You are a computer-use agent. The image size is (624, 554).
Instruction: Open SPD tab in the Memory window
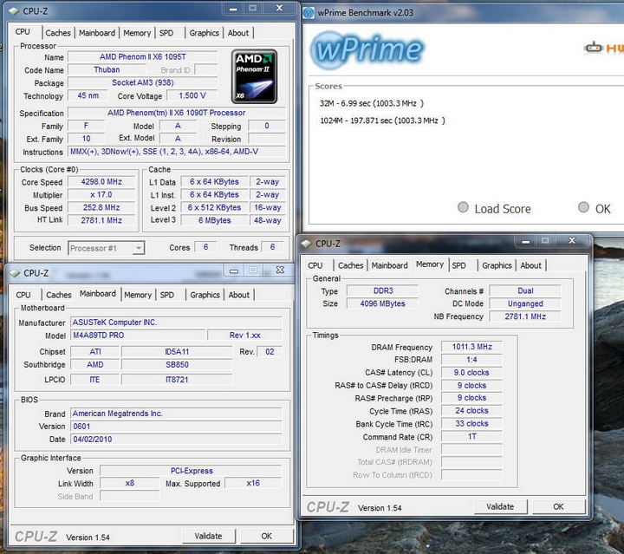458,265
